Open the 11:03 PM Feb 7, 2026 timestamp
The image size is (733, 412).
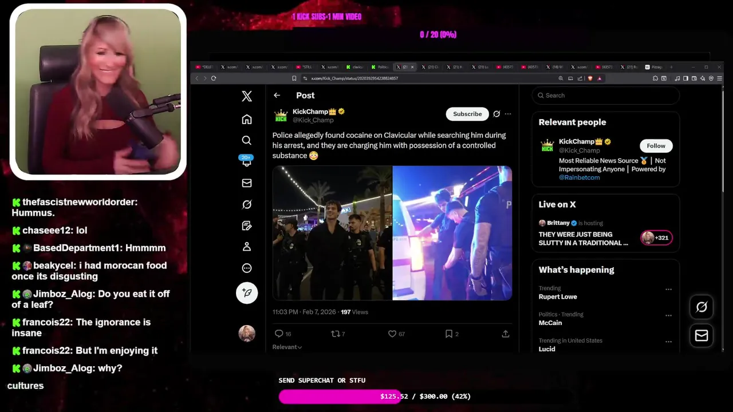304,312
